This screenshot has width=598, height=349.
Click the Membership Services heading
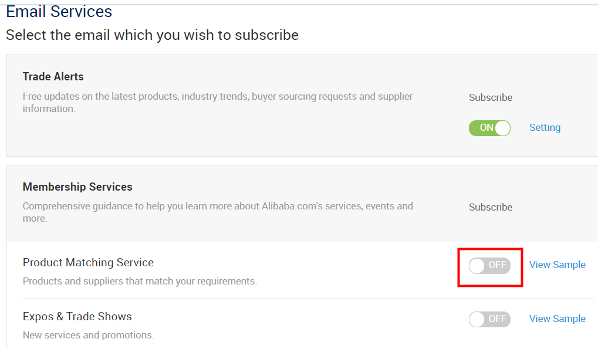[77, 187]
